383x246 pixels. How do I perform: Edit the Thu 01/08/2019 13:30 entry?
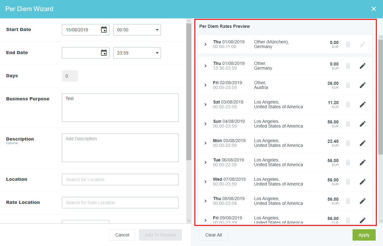(362, 66)
